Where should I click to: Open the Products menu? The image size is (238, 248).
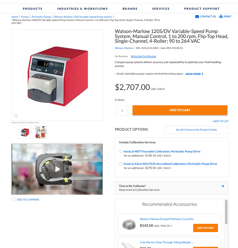pos(33,9)
